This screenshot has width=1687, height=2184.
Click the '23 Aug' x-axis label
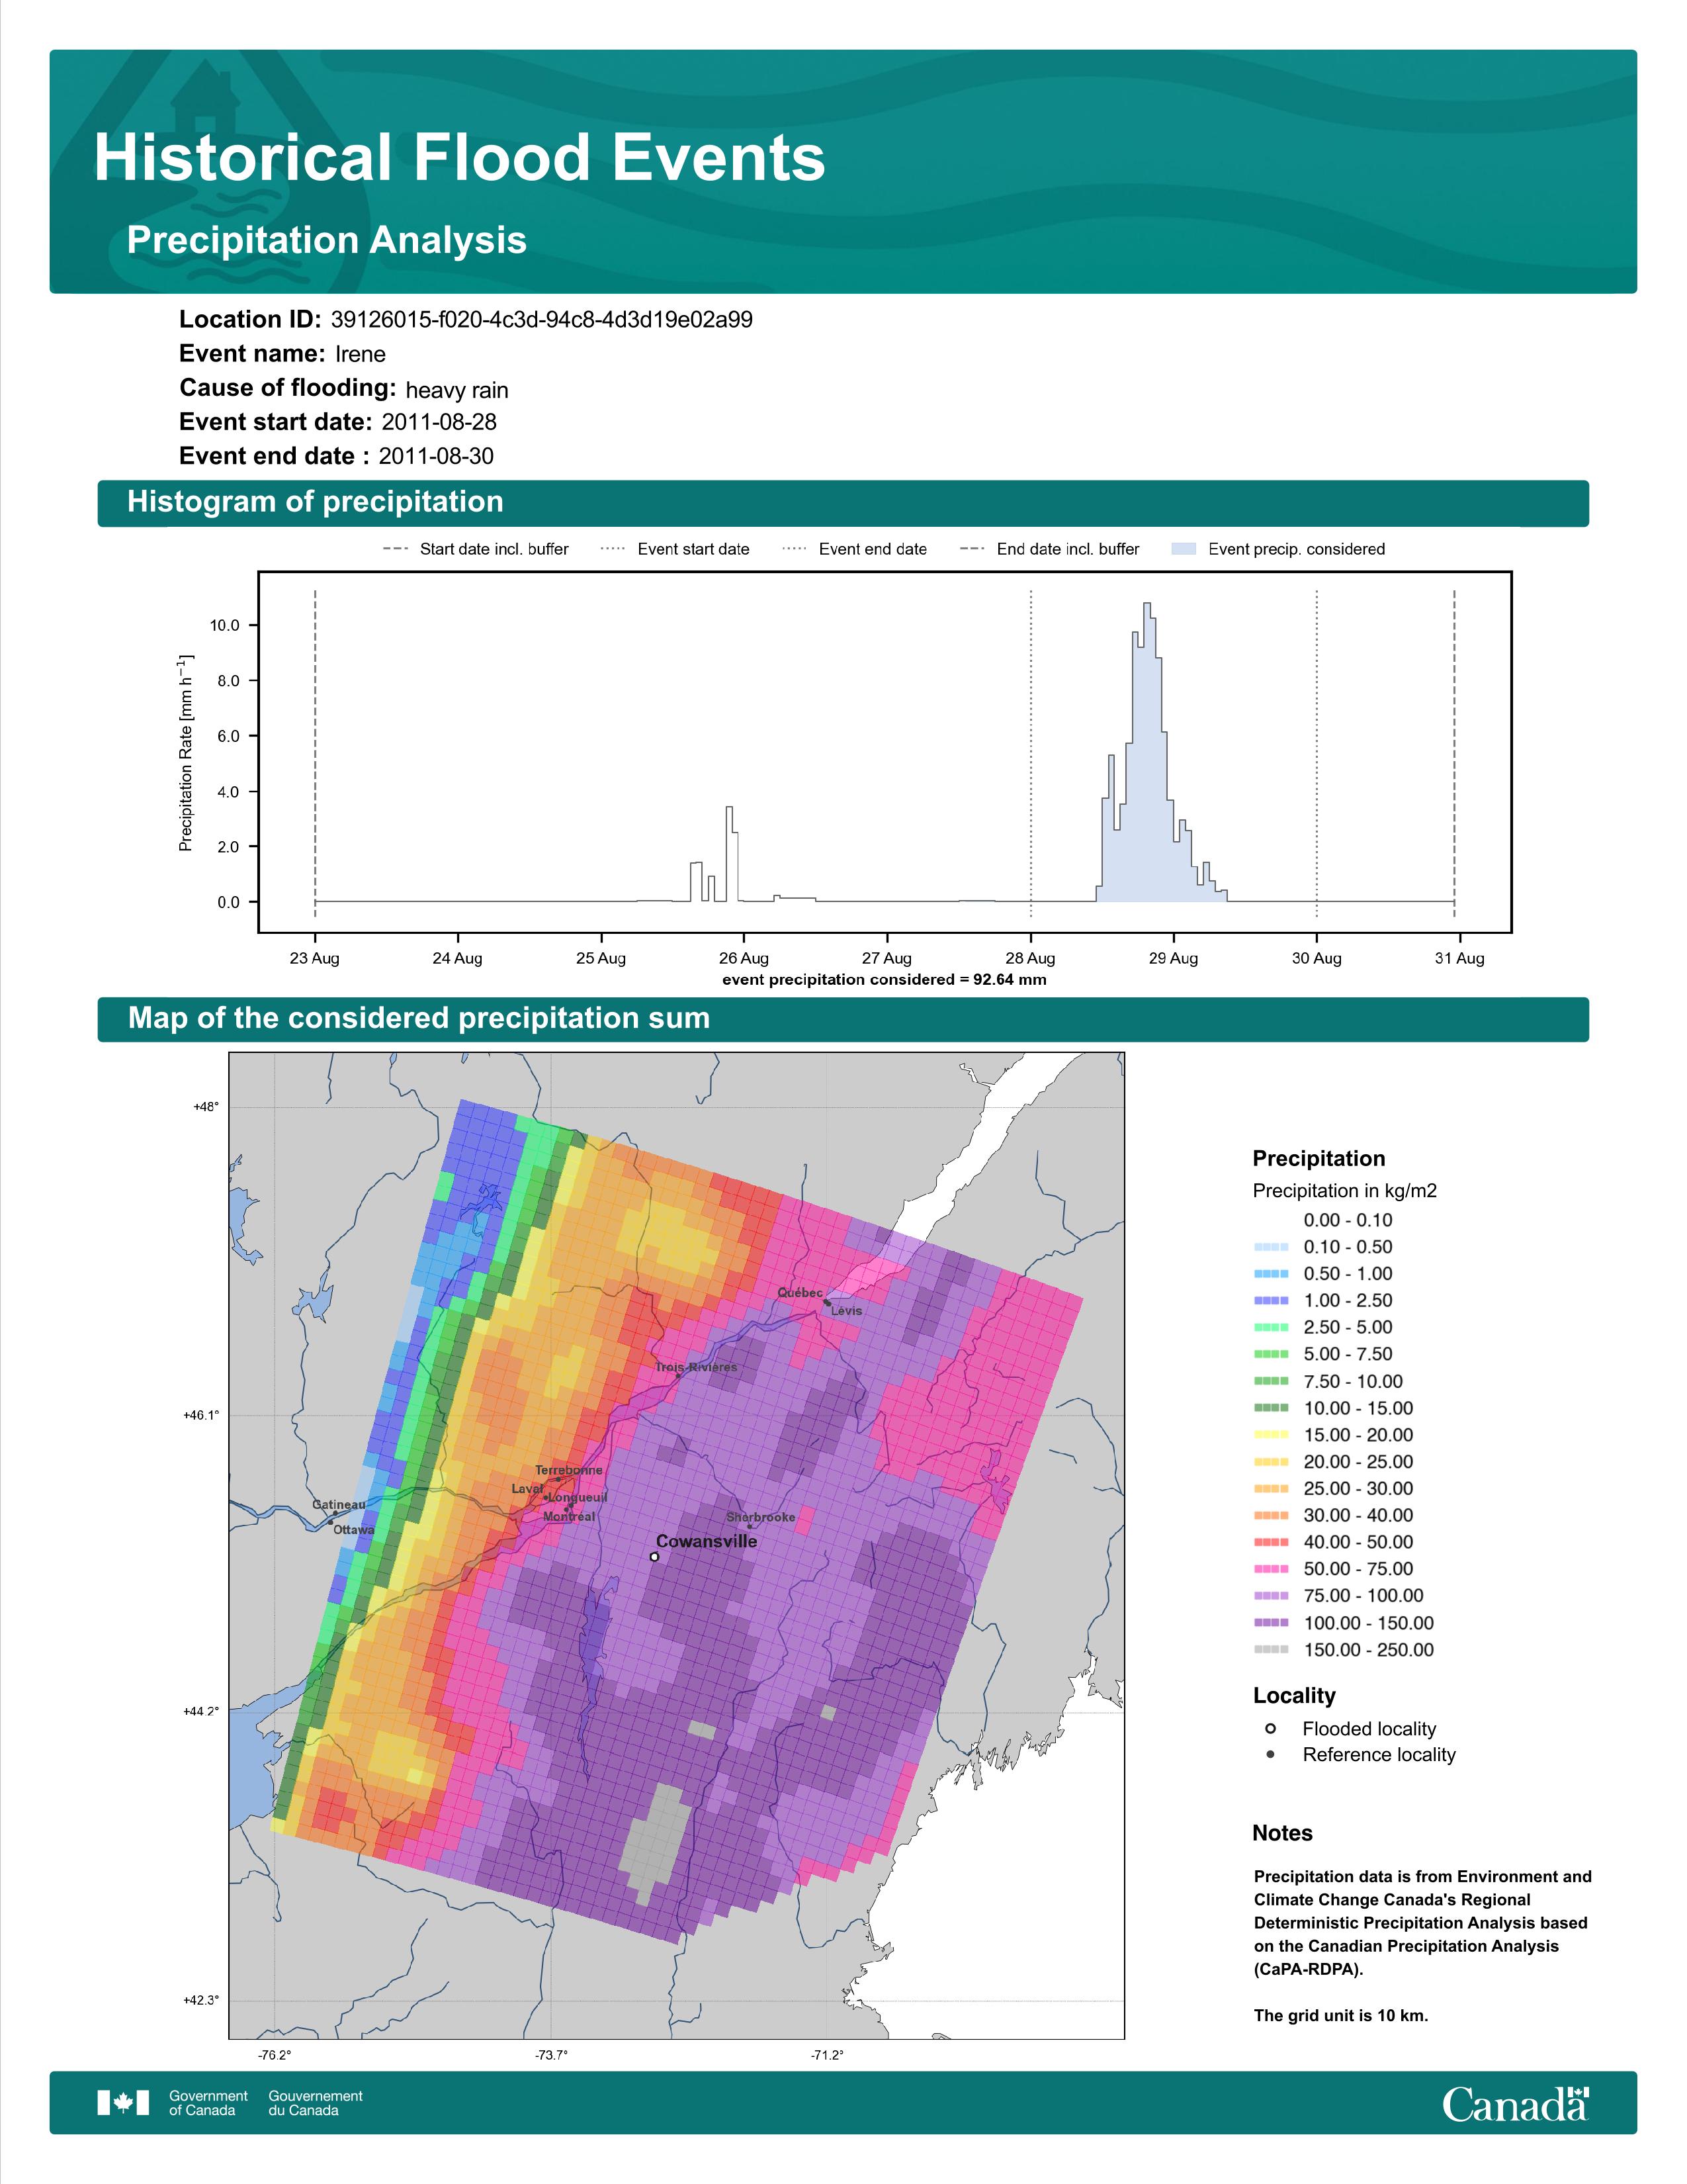[315, 958]
